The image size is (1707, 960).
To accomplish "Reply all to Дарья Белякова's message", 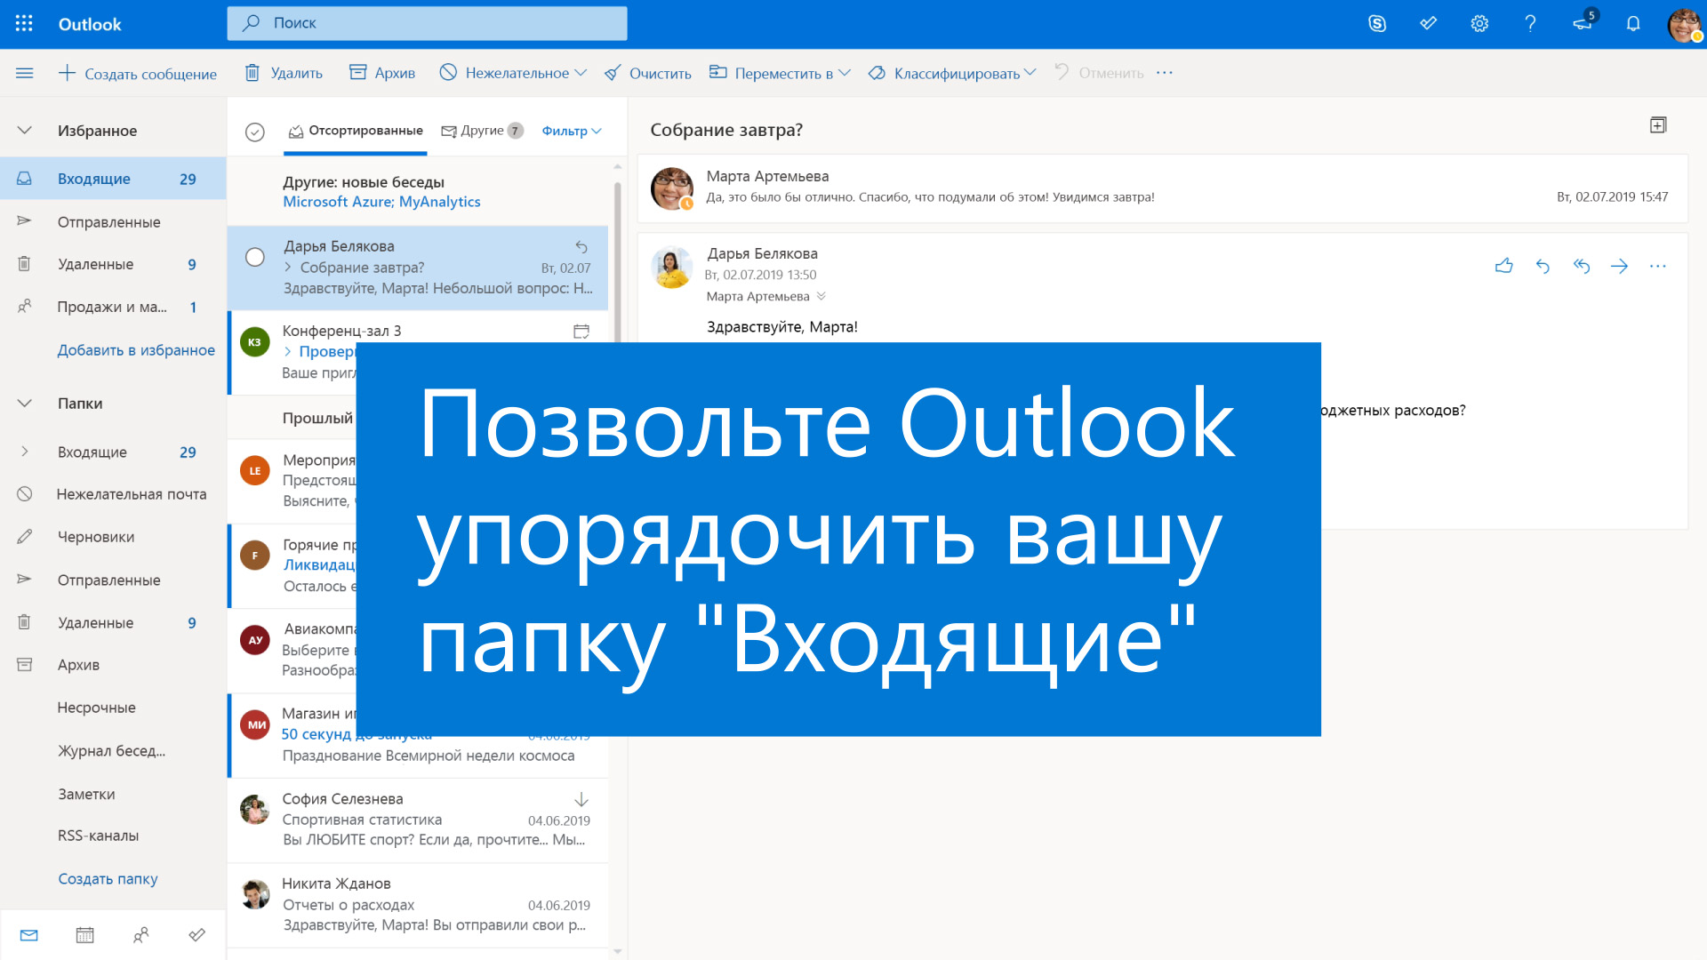I will tap(1582, 266).
